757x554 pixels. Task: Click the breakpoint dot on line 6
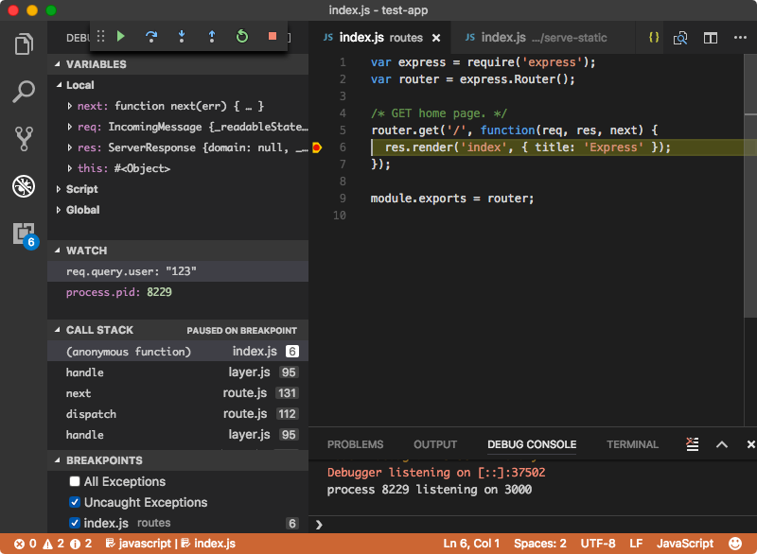pyautogui.click(x=317, y=147)
